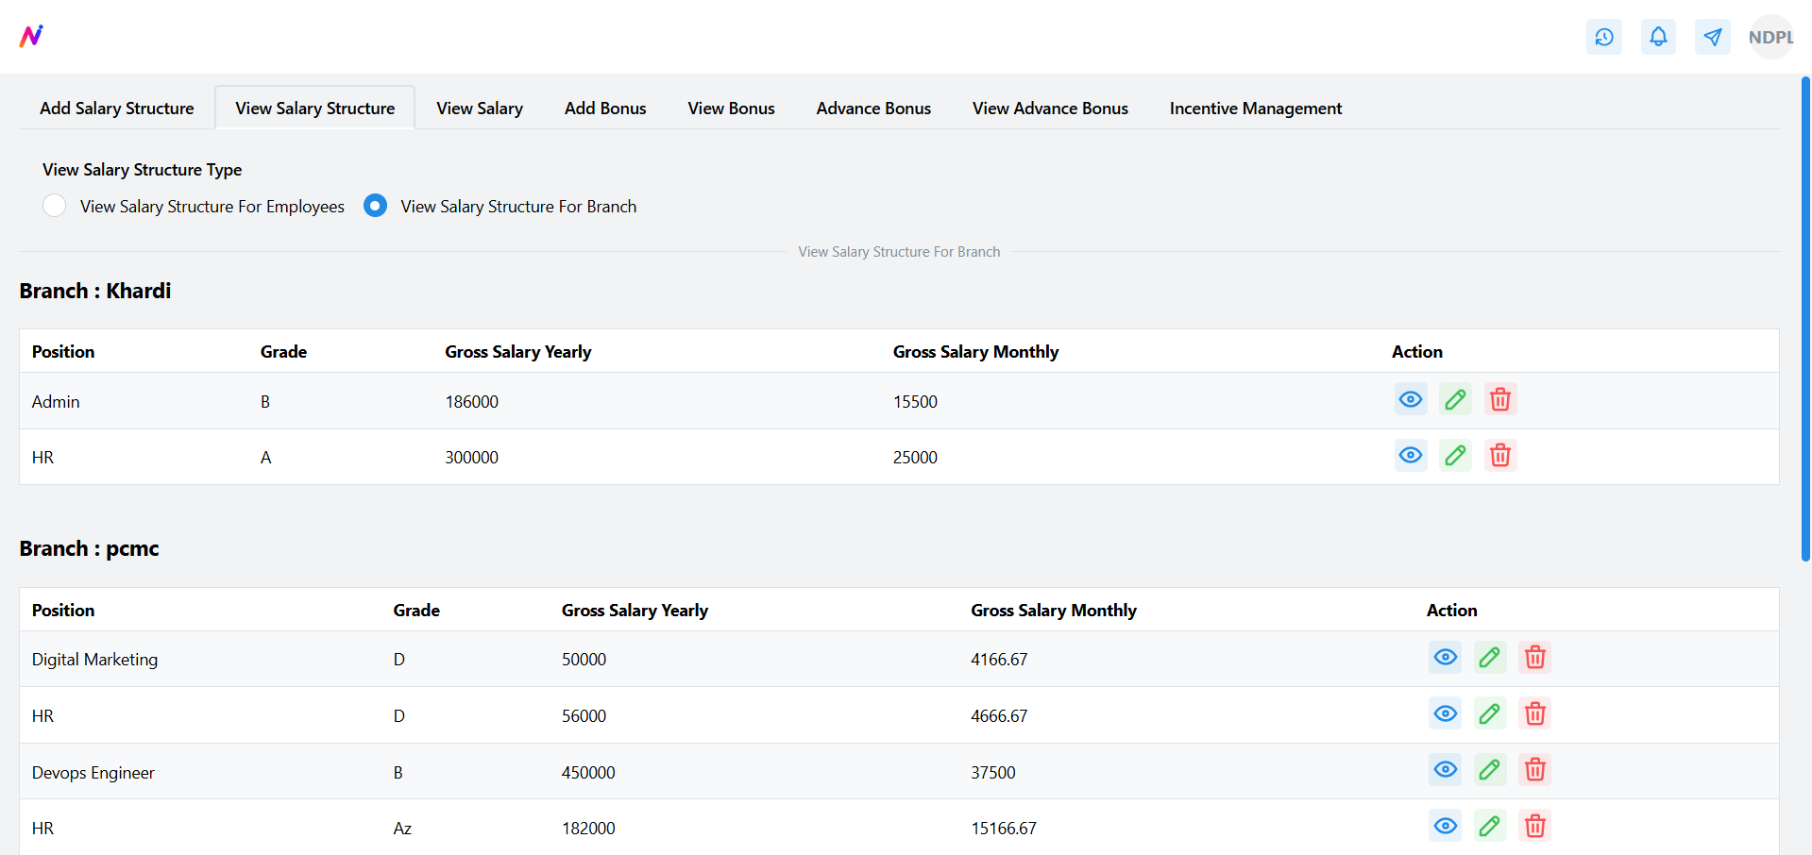Select View Salary Structure For Employees radio
1812x855 pixels.
55,206
